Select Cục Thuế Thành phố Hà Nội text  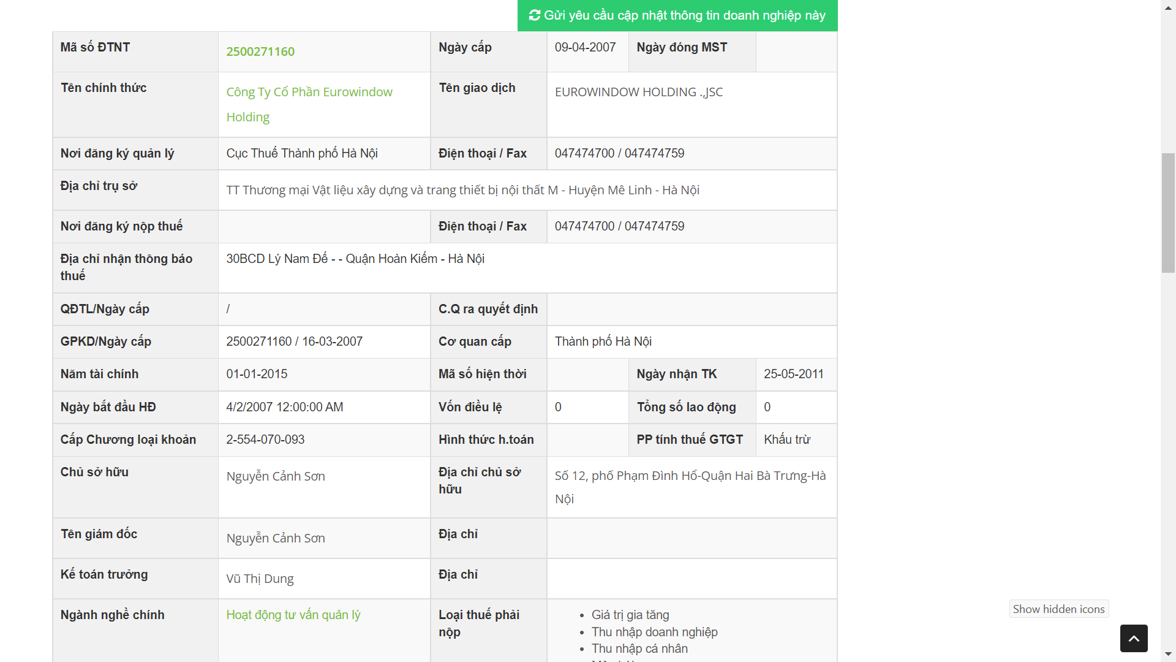(x=302, y=153)
